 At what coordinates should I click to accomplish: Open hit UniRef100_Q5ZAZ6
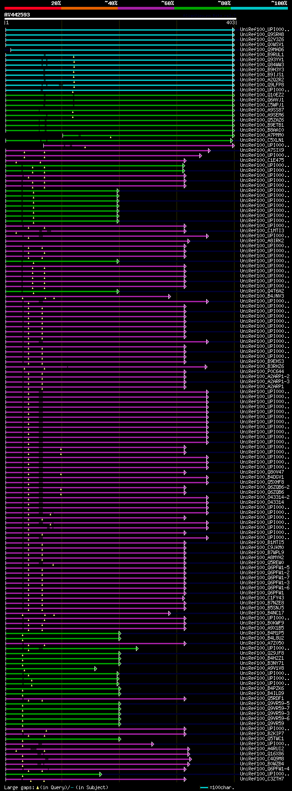[262, 120]
